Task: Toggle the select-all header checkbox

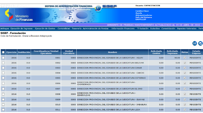Action: pos(3,52)
